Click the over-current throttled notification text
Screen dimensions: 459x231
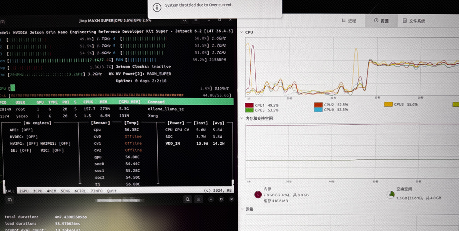click(199, 5)
